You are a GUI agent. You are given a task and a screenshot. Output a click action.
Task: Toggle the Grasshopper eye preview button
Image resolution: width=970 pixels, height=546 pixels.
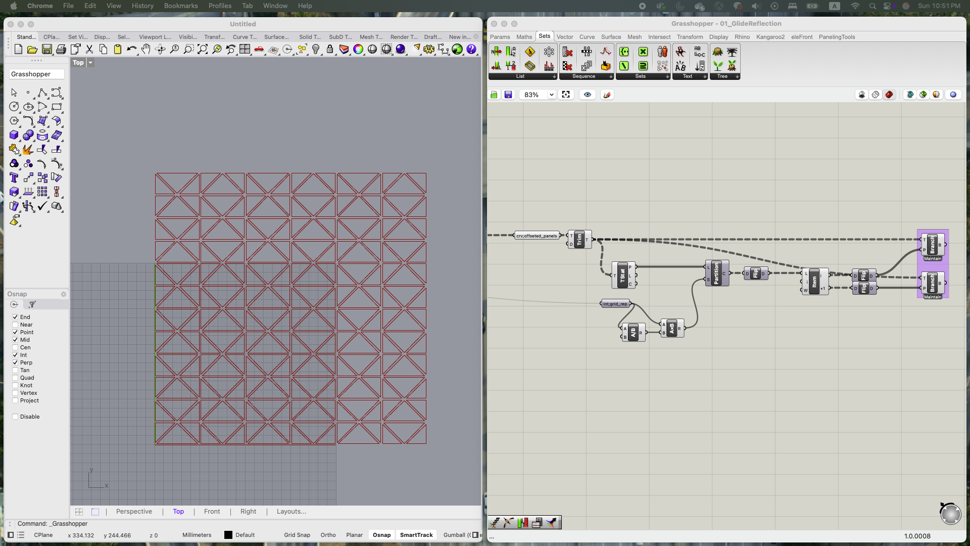pos(588,95)
